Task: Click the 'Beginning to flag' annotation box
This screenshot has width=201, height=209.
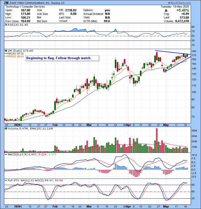Action: coord(62,58)
